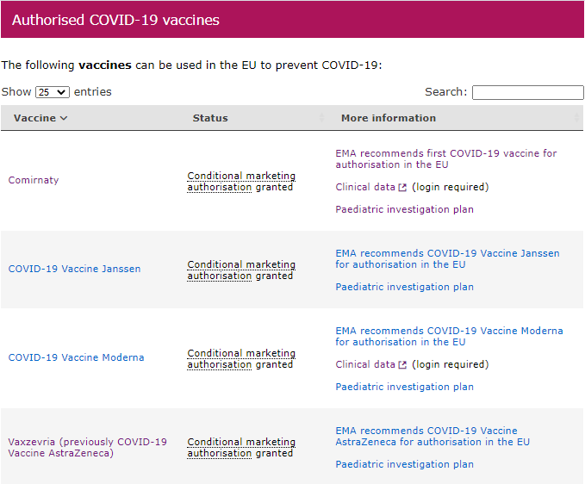Click Comirnaty 'Conditional marketing authorisation' glossary term

coord(241,182)
